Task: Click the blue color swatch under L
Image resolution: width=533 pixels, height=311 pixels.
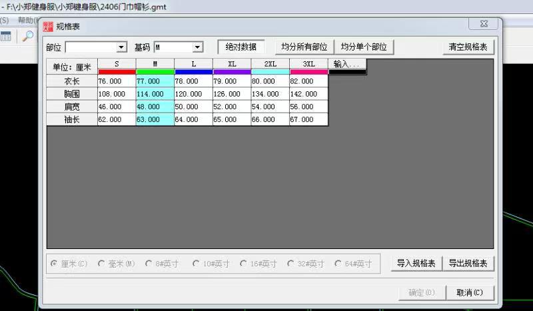Action: pyautogui.click(x=194, y=72)
